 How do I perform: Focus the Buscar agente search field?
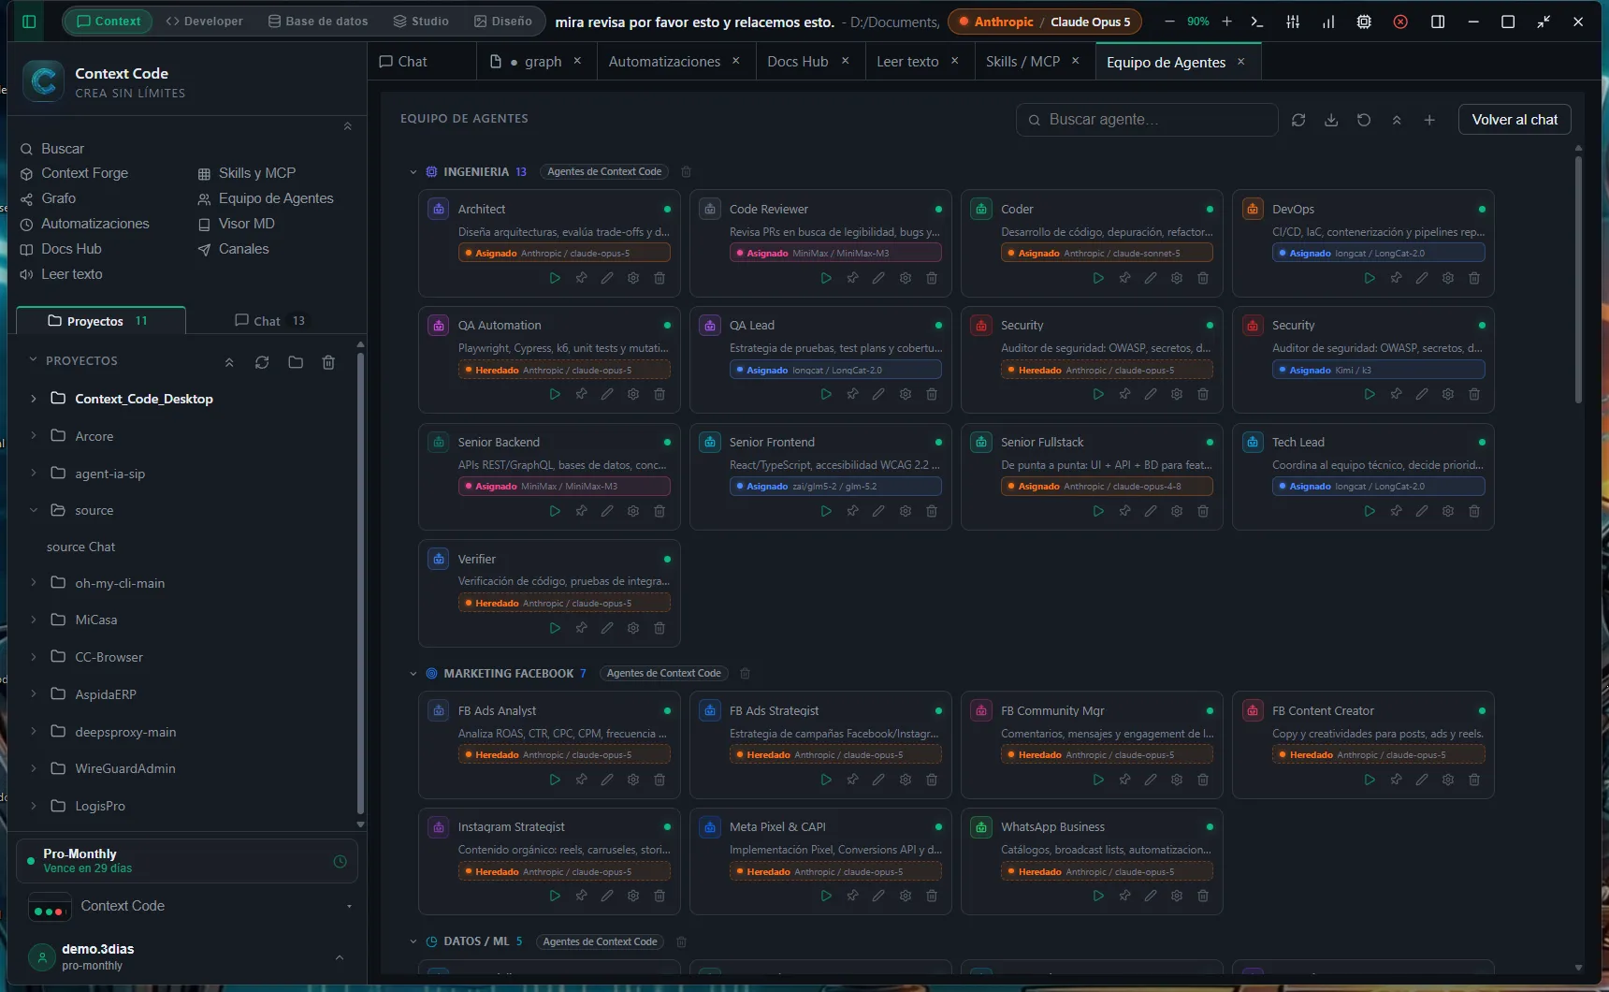1147,120
